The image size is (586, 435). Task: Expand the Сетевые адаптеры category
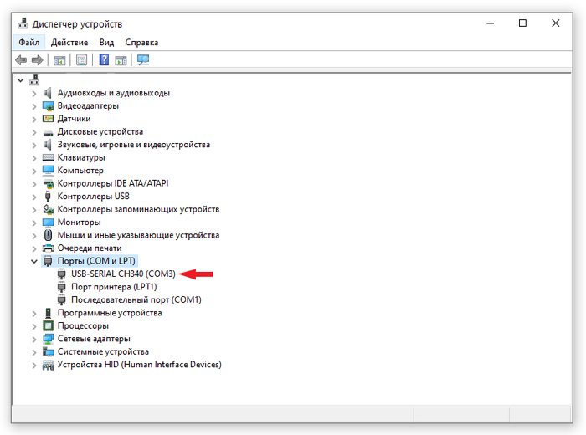click(x=34, y=340)
